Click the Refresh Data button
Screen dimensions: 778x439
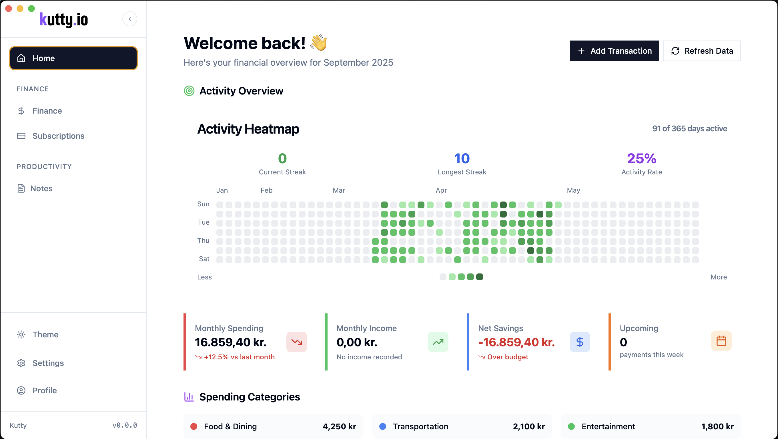(x=702, y=51)
